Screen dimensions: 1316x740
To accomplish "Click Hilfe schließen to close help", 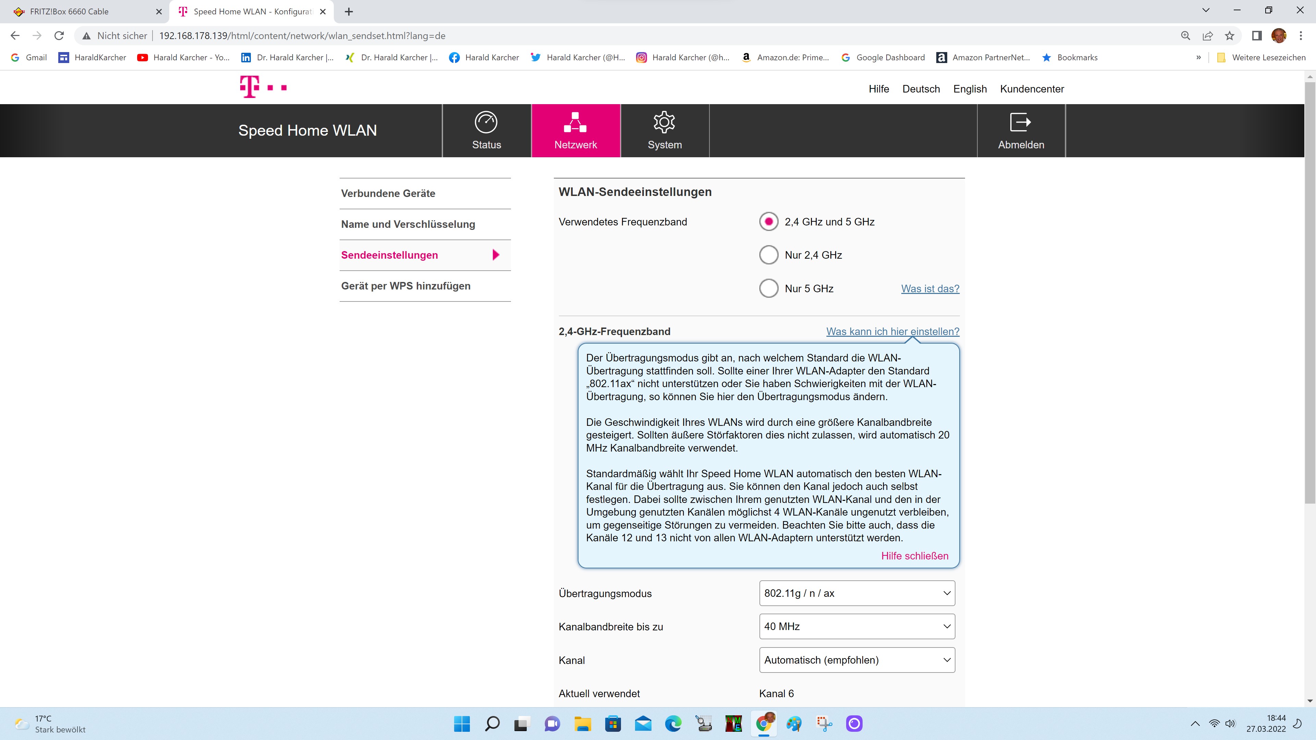I will pos(914,556).
